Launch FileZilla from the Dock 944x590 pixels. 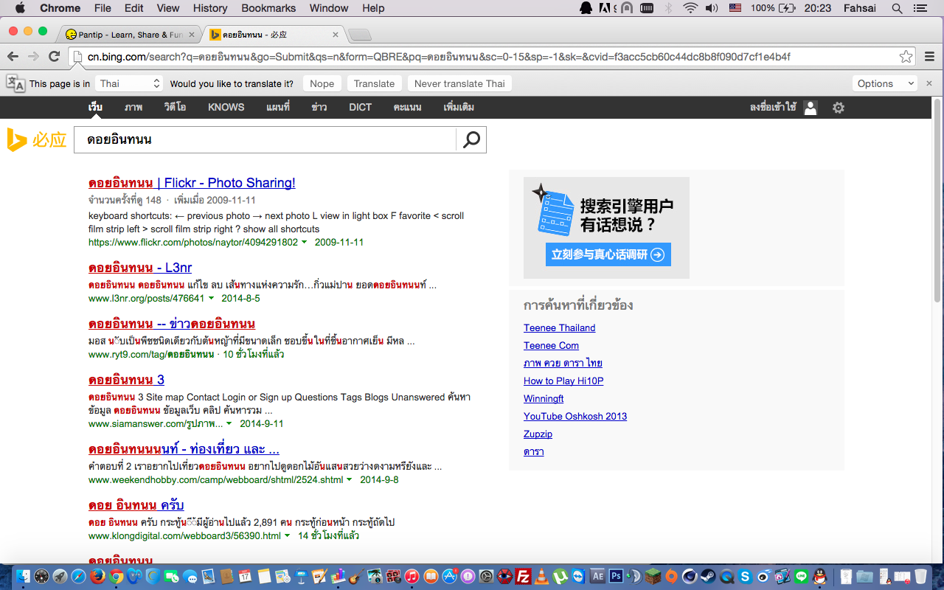tap(524, 576)
